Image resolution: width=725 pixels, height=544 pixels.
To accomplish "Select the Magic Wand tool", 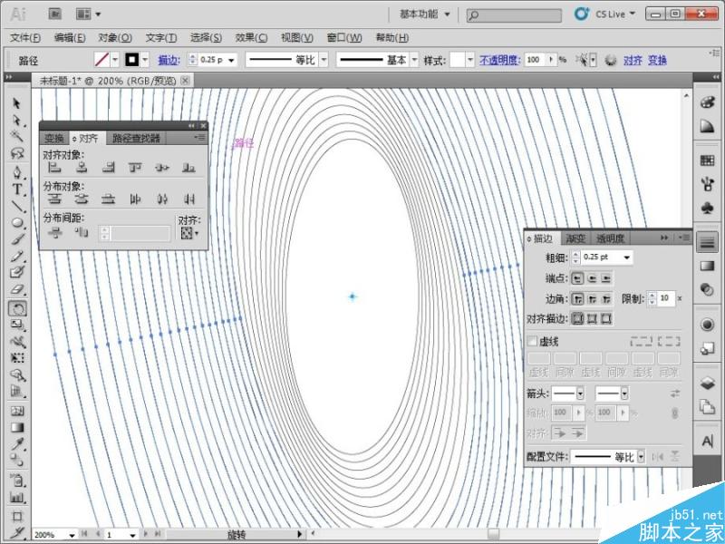I will pos(16,136).
